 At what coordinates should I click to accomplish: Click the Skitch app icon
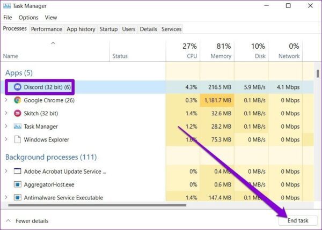point(18,113)
